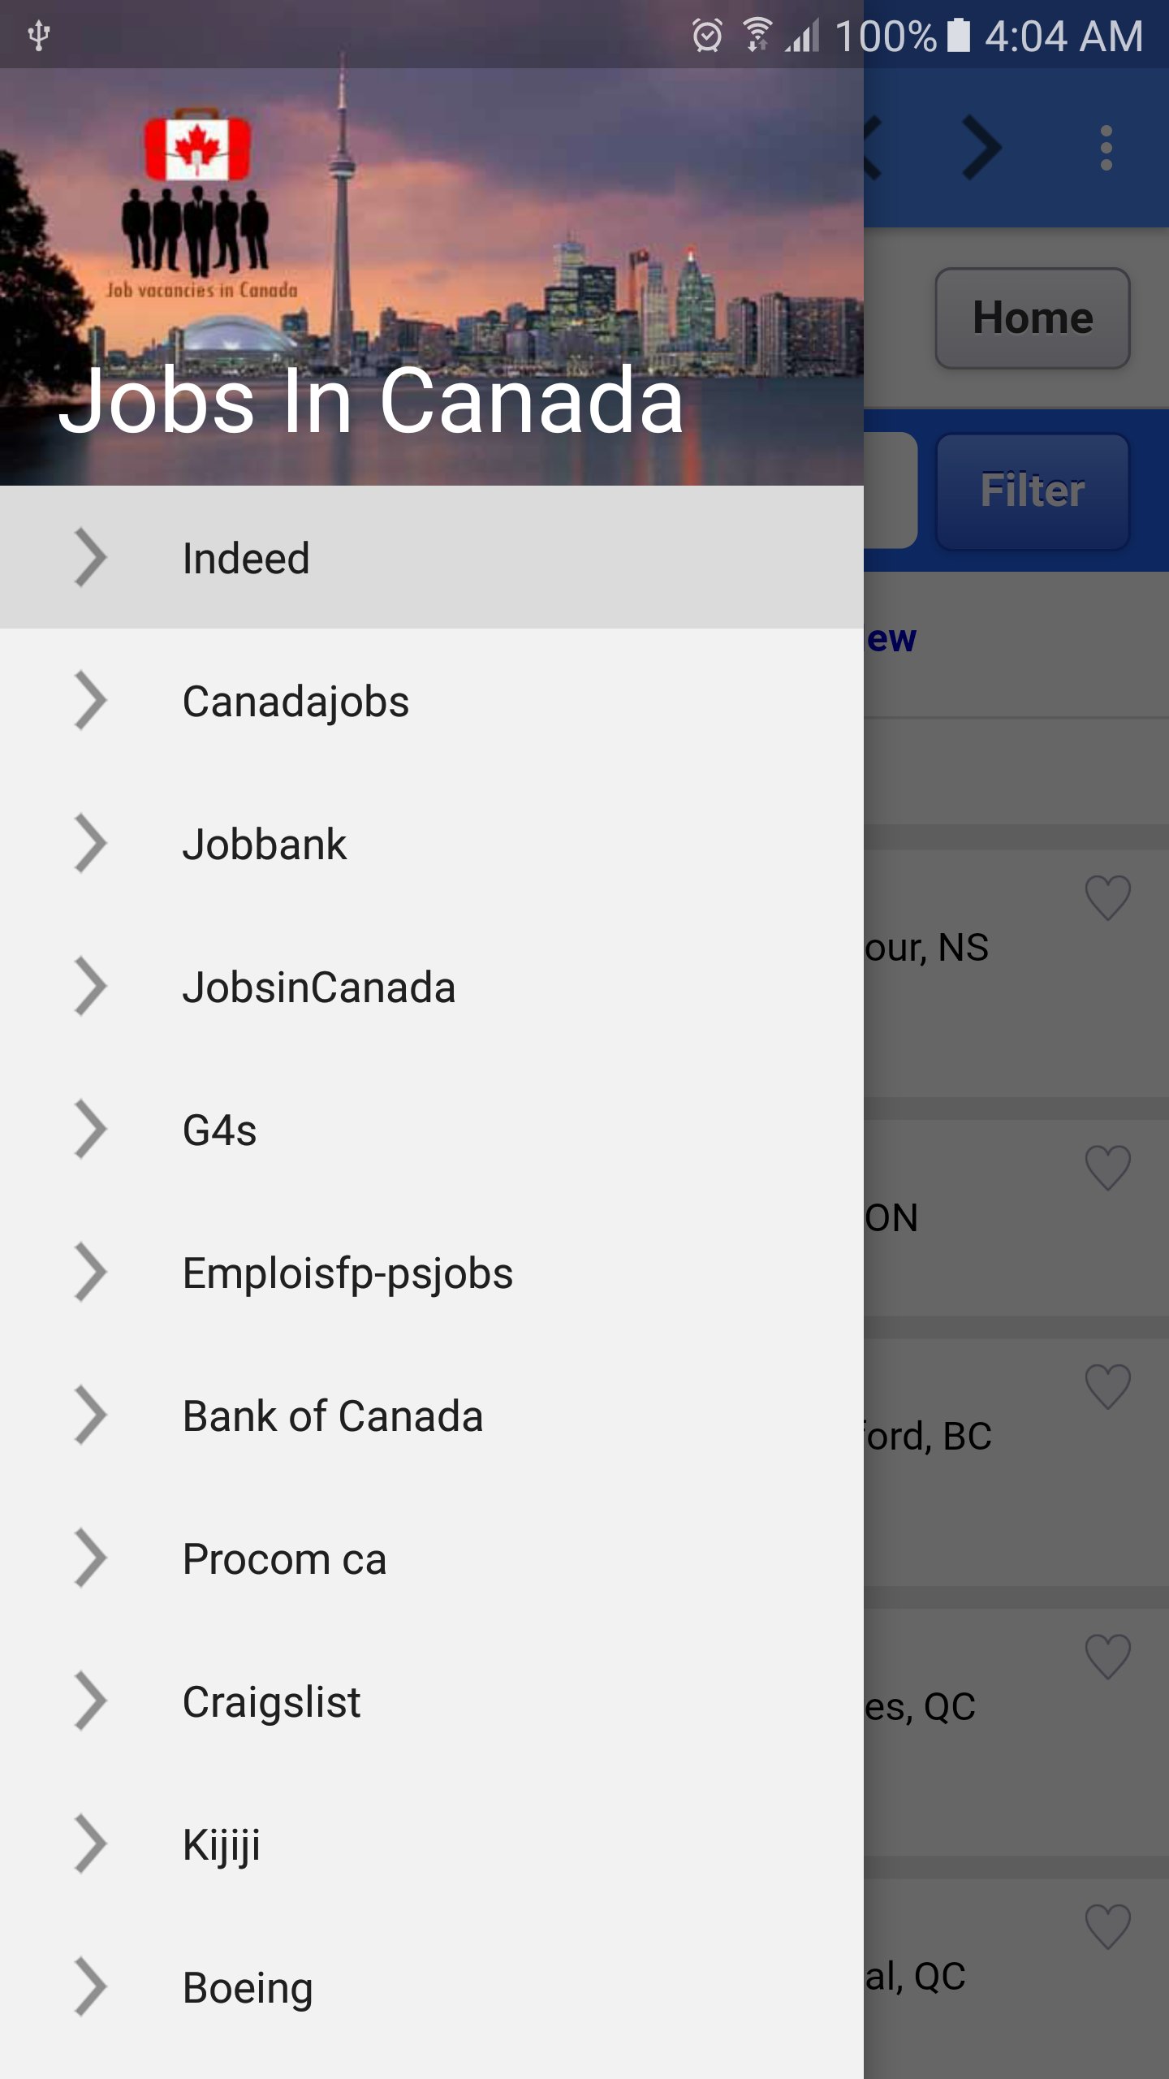Viewport: 1169px width, 2079px height.
Task: Favorite the NS job with heart icon
Action: point(1107,897)
